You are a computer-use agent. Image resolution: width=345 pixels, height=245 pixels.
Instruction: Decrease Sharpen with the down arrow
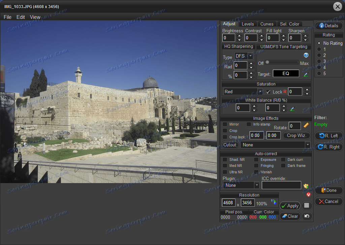click(305, 40)
